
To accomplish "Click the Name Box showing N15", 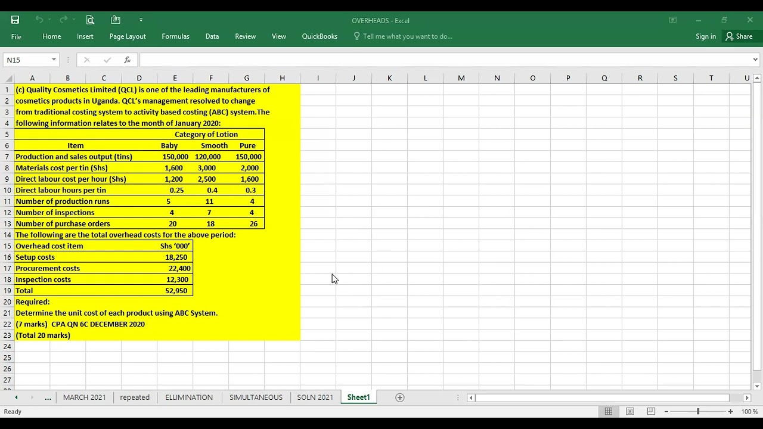I will coord(27,60).
